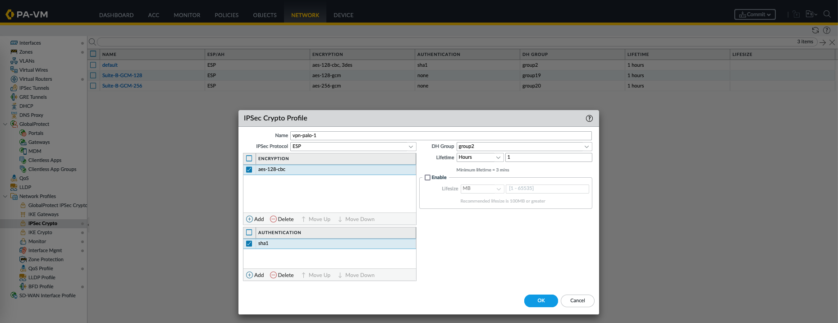Click the help icon in IPSec Crypto Profile dialog
The height and width of the screenshot is (323, 838).
(589, 118)
